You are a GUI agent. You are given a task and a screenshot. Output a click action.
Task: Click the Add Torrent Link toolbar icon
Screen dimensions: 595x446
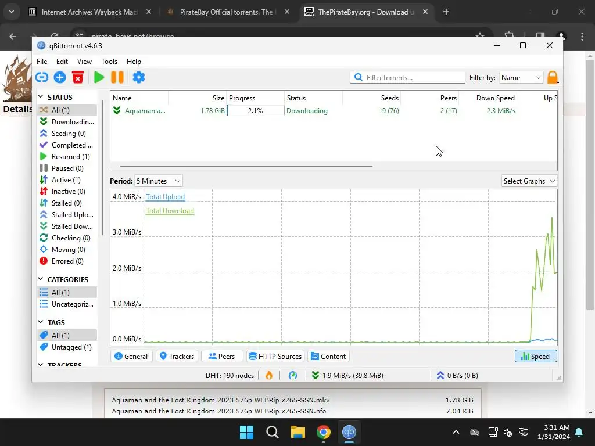42,77
